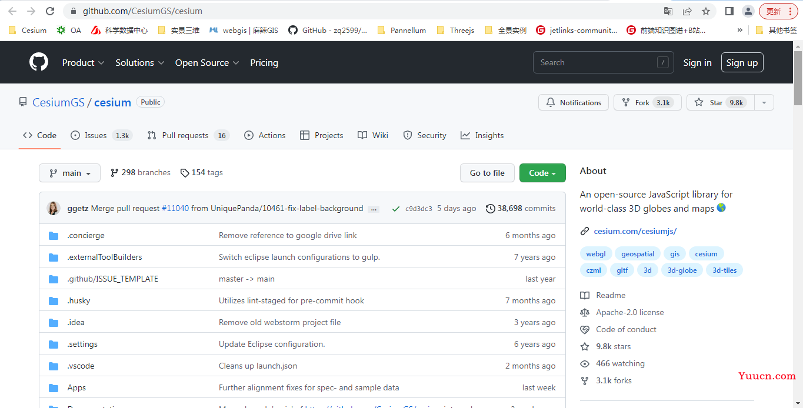View 298 branches link
The height and width of the screenshot is (408, 803).
pyautogui.click(x=141, y=172)
